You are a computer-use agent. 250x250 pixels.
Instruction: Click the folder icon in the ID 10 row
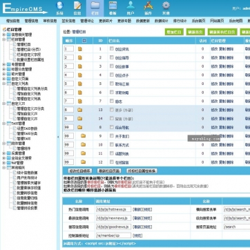tap(84, 144)
